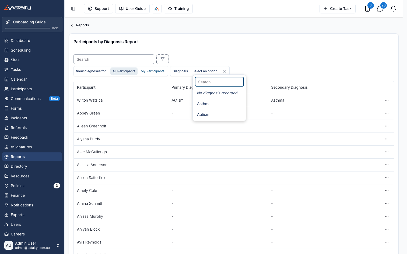The image size is (407, 254).
Task: Click the onboarding 0/31 progress bar
Action: point(27,28)
